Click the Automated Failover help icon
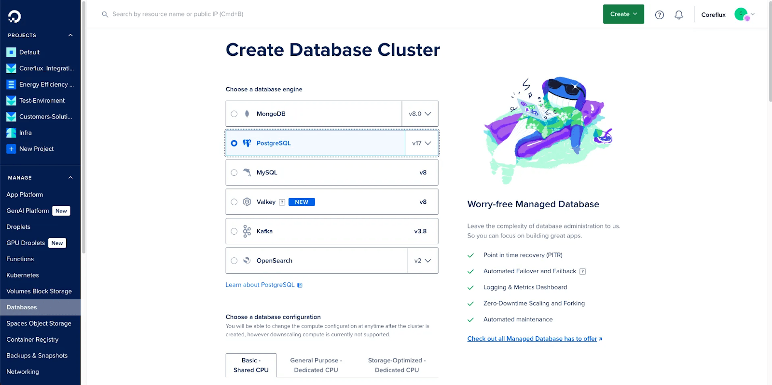 pyautogui.click(x=582, y=271)
